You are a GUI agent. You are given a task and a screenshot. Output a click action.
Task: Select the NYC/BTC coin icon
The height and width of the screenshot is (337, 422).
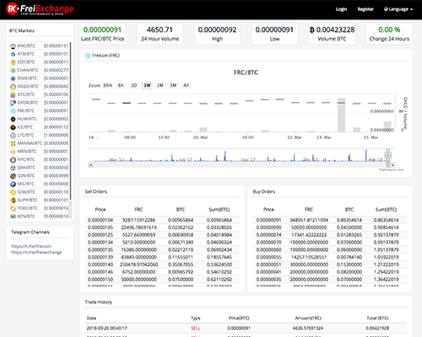[x=13, y=160]
